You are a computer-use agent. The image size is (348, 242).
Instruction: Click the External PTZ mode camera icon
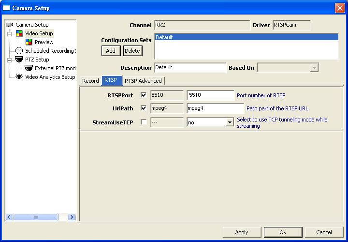coord(29,68)
